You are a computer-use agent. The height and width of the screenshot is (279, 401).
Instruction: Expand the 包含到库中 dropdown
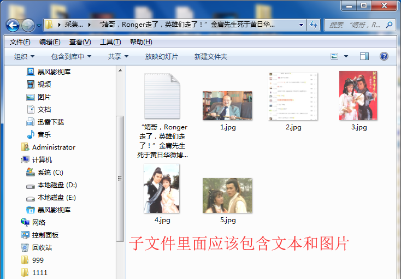point(71,56)
